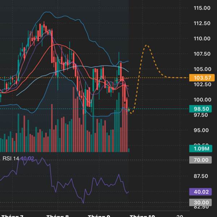This screenshot has width=217, height=217.
Task: Click the 107.50 price axis label
Action: point(202,54)
